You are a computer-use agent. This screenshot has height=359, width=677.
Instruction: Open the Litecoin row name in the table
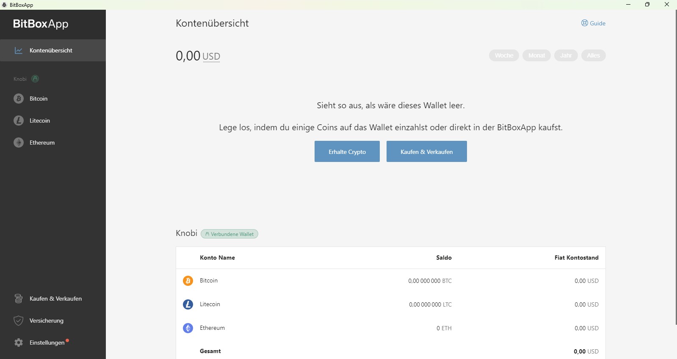[x=210, y=304]
